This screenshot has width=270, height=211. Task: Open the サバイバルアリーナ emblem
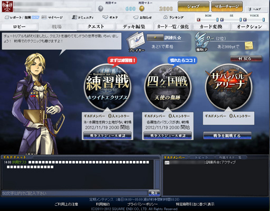pos(228,87)
